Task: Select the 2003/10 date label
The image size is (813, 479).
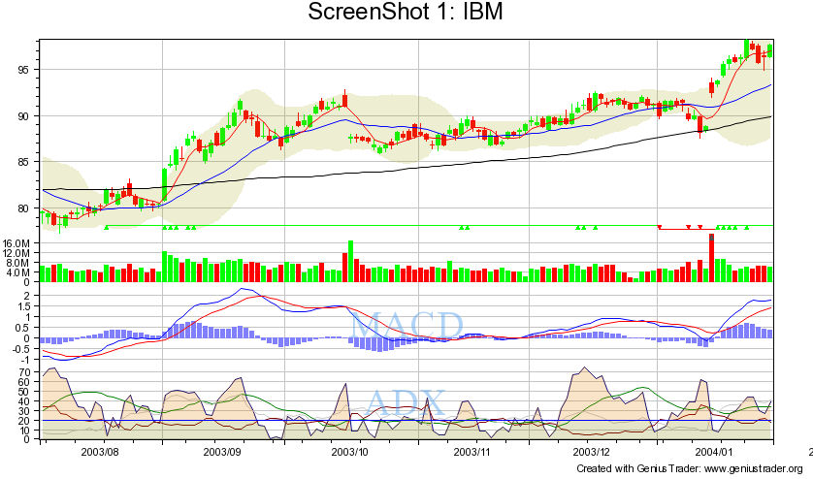Action: pyautogui.click(x=350, y=452)
